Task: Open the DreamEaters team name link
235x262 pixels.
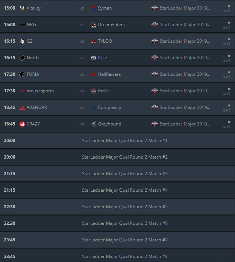Action: tap(111, 25)
